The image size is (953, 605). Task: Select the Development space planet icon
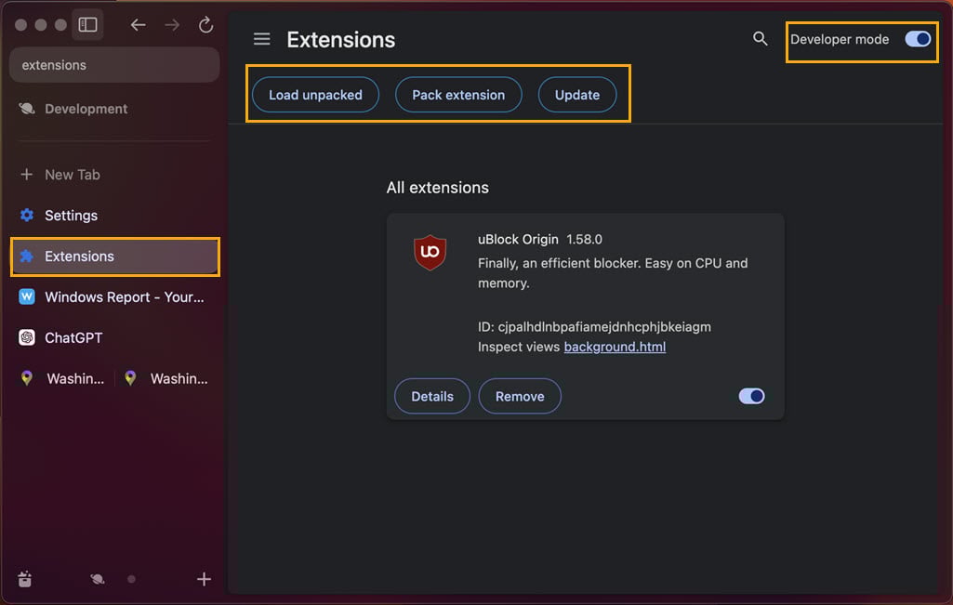[98, 579]
